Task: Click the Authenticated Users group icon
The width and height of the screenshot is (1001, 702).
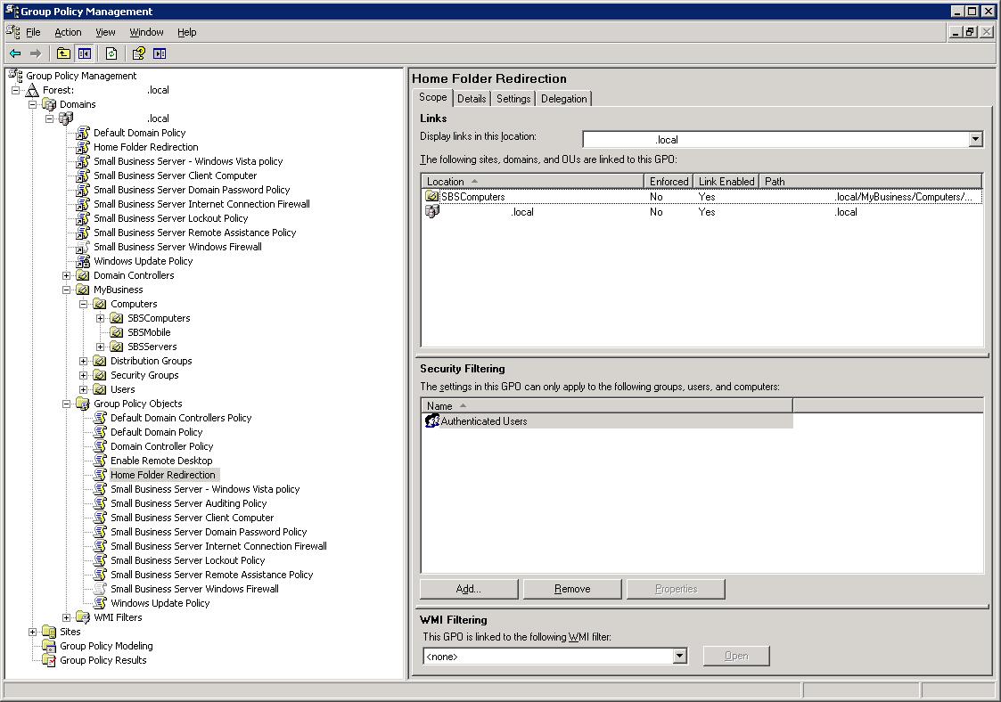Action: [x=432, y=420]
